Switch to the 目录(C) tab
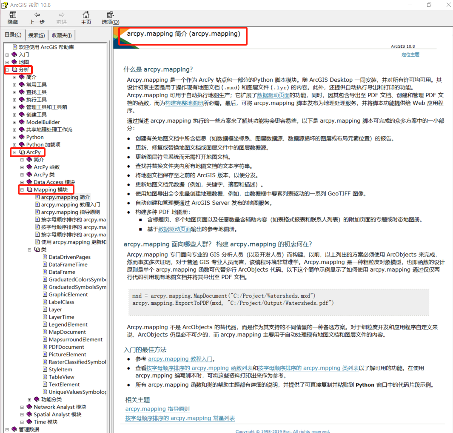Viewport: 453px width, 433px height. click(x=13, y=35)
